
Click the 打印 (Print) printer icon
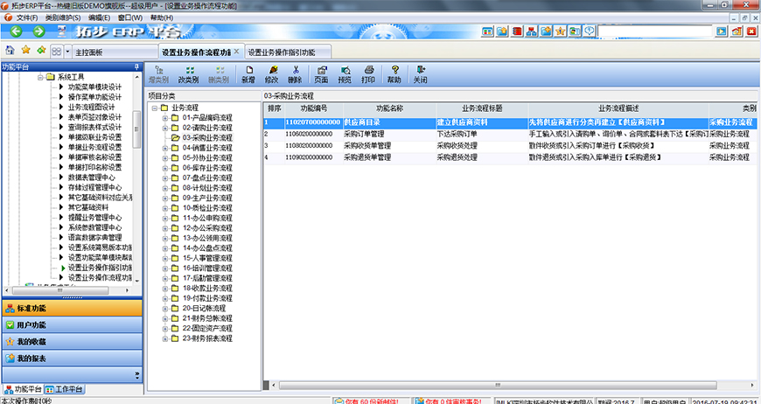point(368,73)
